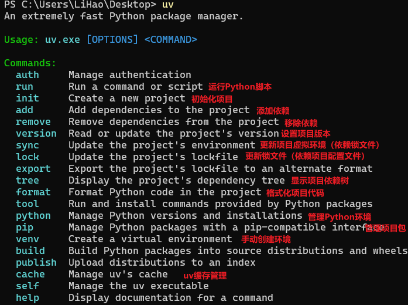
Task: Click the 'tree' command name
Action: pyautogui.click(x=27, y=181)
